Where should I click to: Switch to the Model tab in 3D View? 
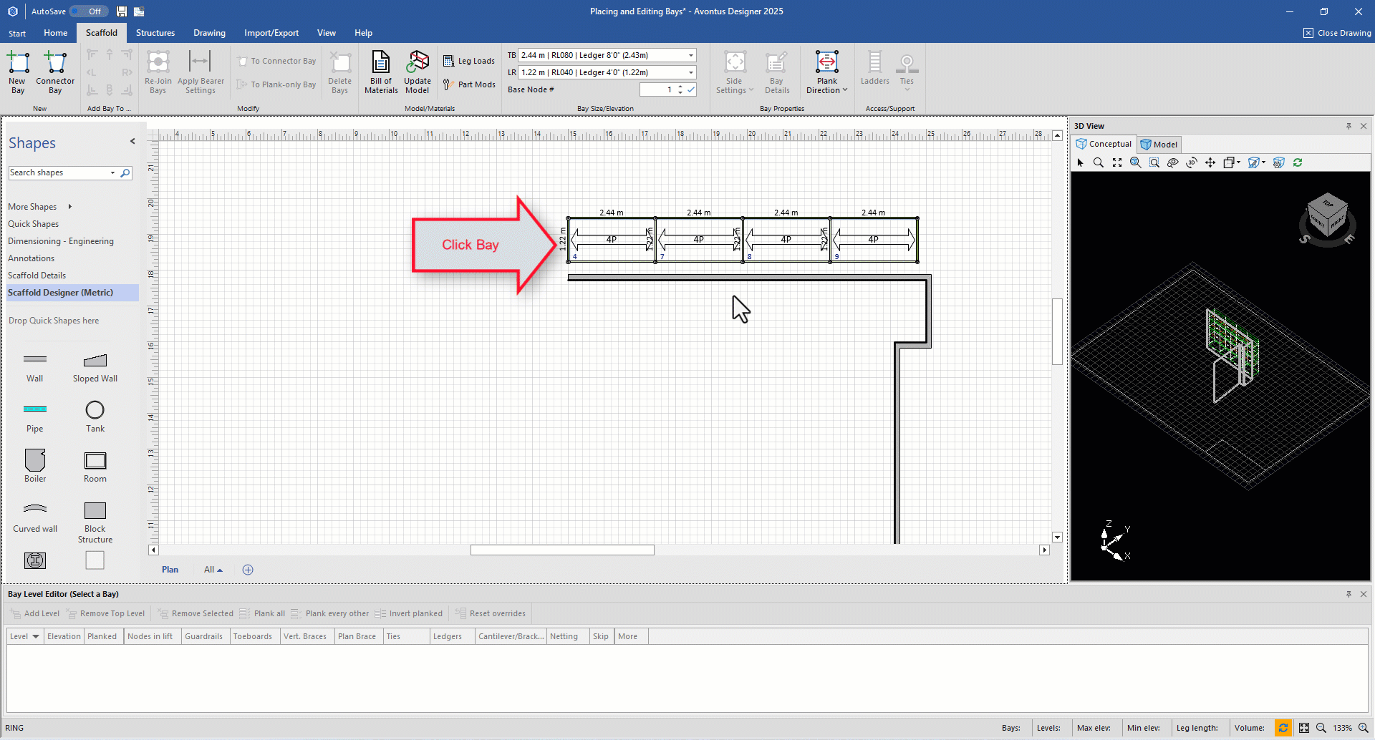(1159, 144)
